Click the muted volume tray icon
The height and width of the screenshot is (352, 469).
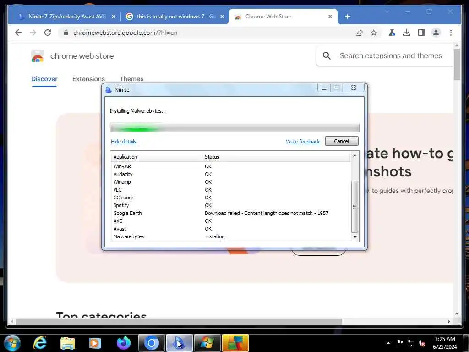click(x=422, y=343)
